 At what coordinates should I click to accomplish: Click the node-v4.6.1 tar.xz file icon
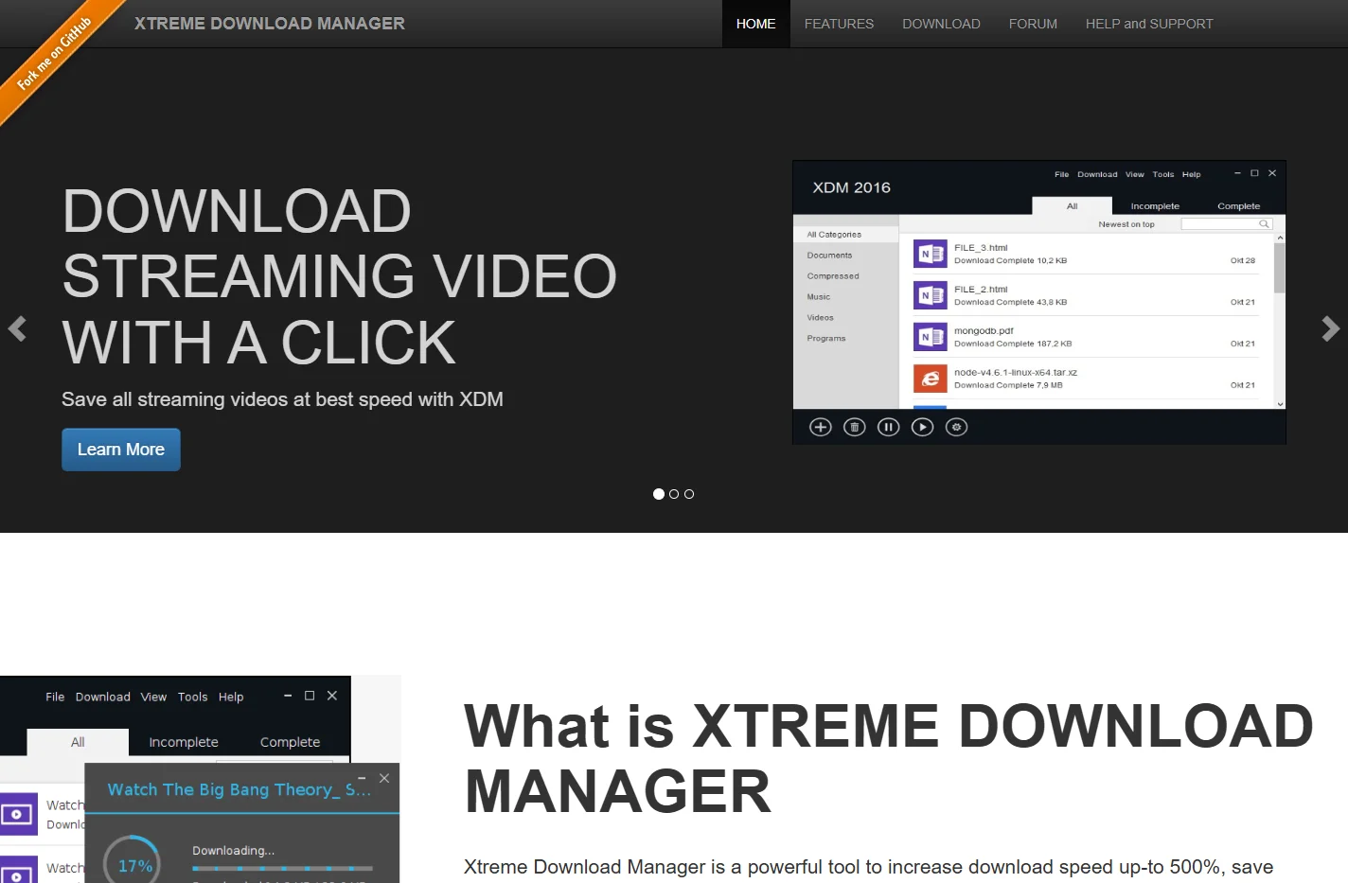tap(931, 379)
